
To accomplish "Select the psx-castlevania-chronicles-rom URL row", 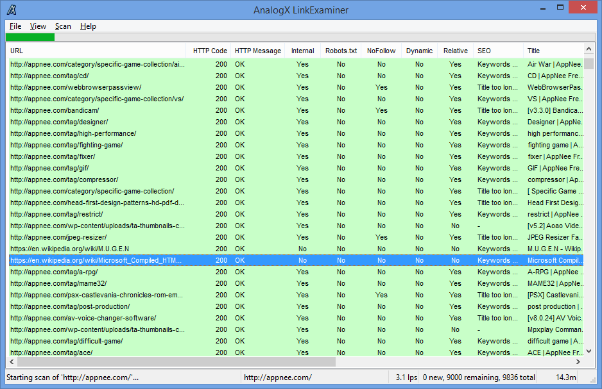I will click(296, 295).
